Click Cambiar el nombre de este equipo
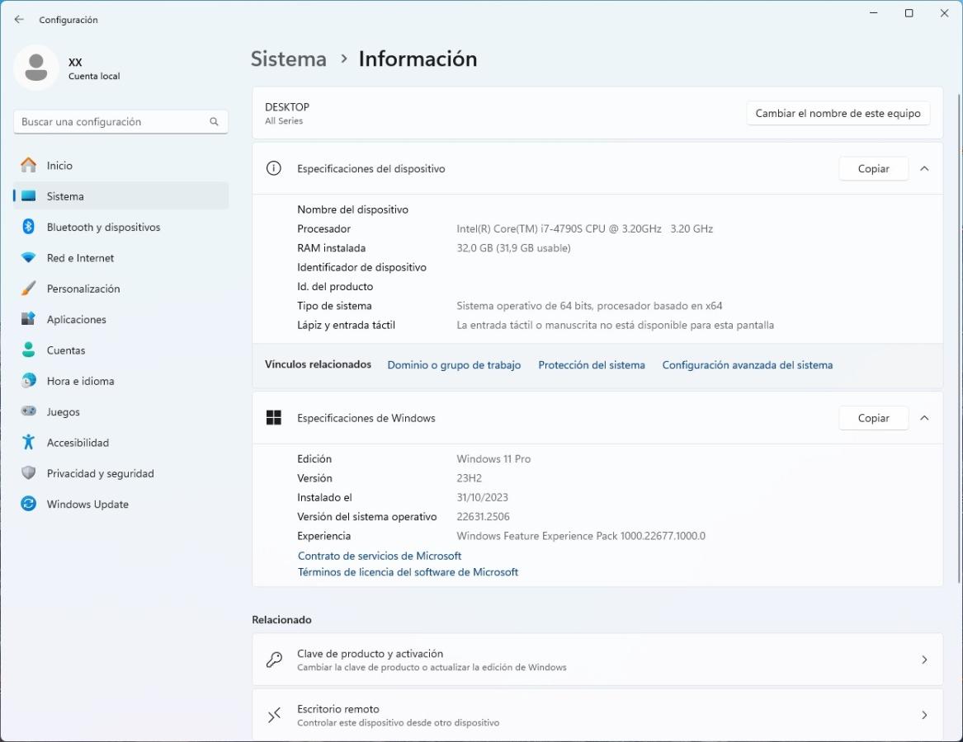The image size is (963, 742). click(838, 114)
